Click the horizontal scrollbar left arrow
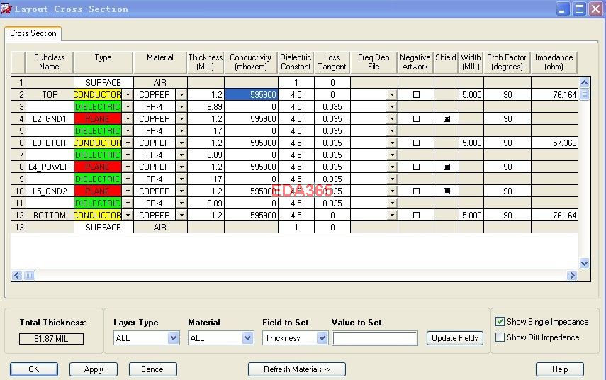606x380 pixels. point(17,276)
